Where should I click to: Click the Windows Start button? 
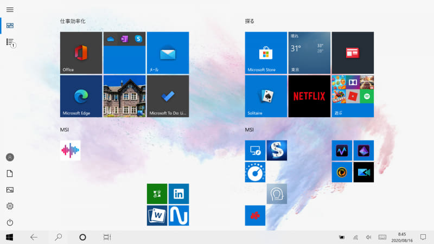click(x=9, y=237)
